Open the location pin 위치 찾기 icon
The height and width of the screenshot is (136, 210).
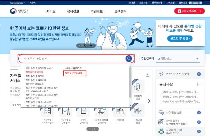click(161, 74)
